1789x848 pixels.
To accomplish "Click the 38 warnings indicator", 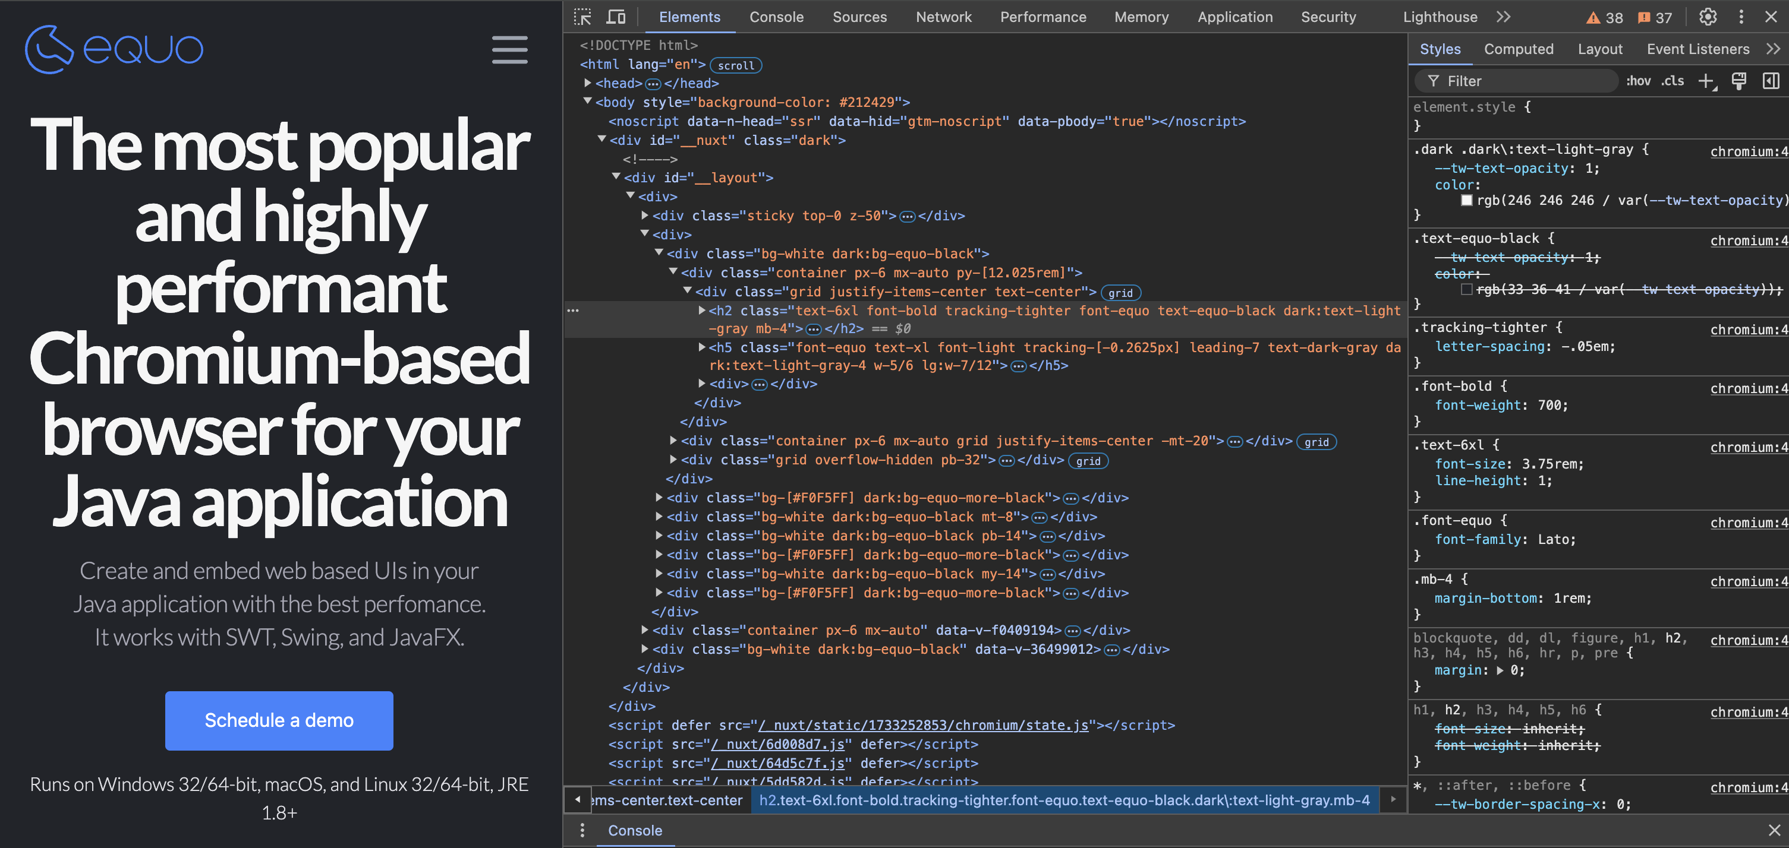I will coord(1605,17).
